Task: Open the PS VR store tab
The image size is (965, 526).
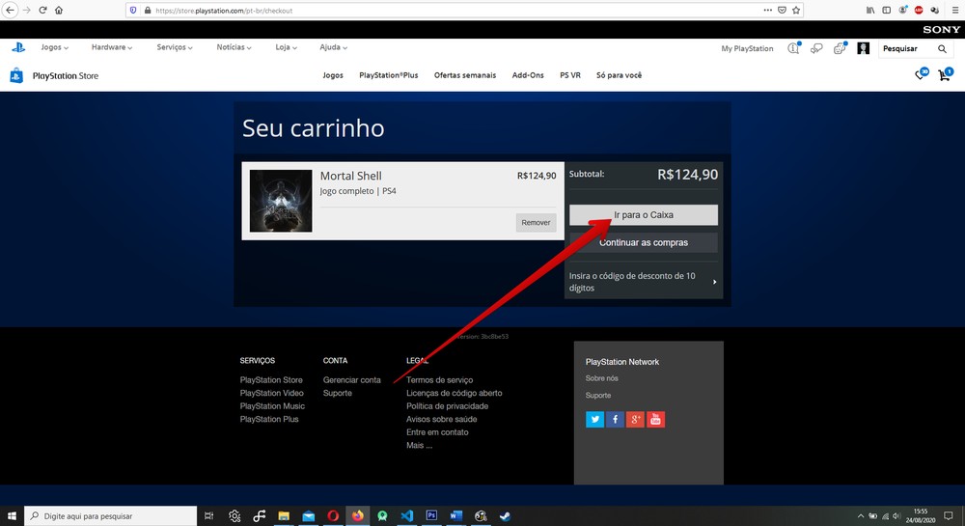Action: point(570,75)
